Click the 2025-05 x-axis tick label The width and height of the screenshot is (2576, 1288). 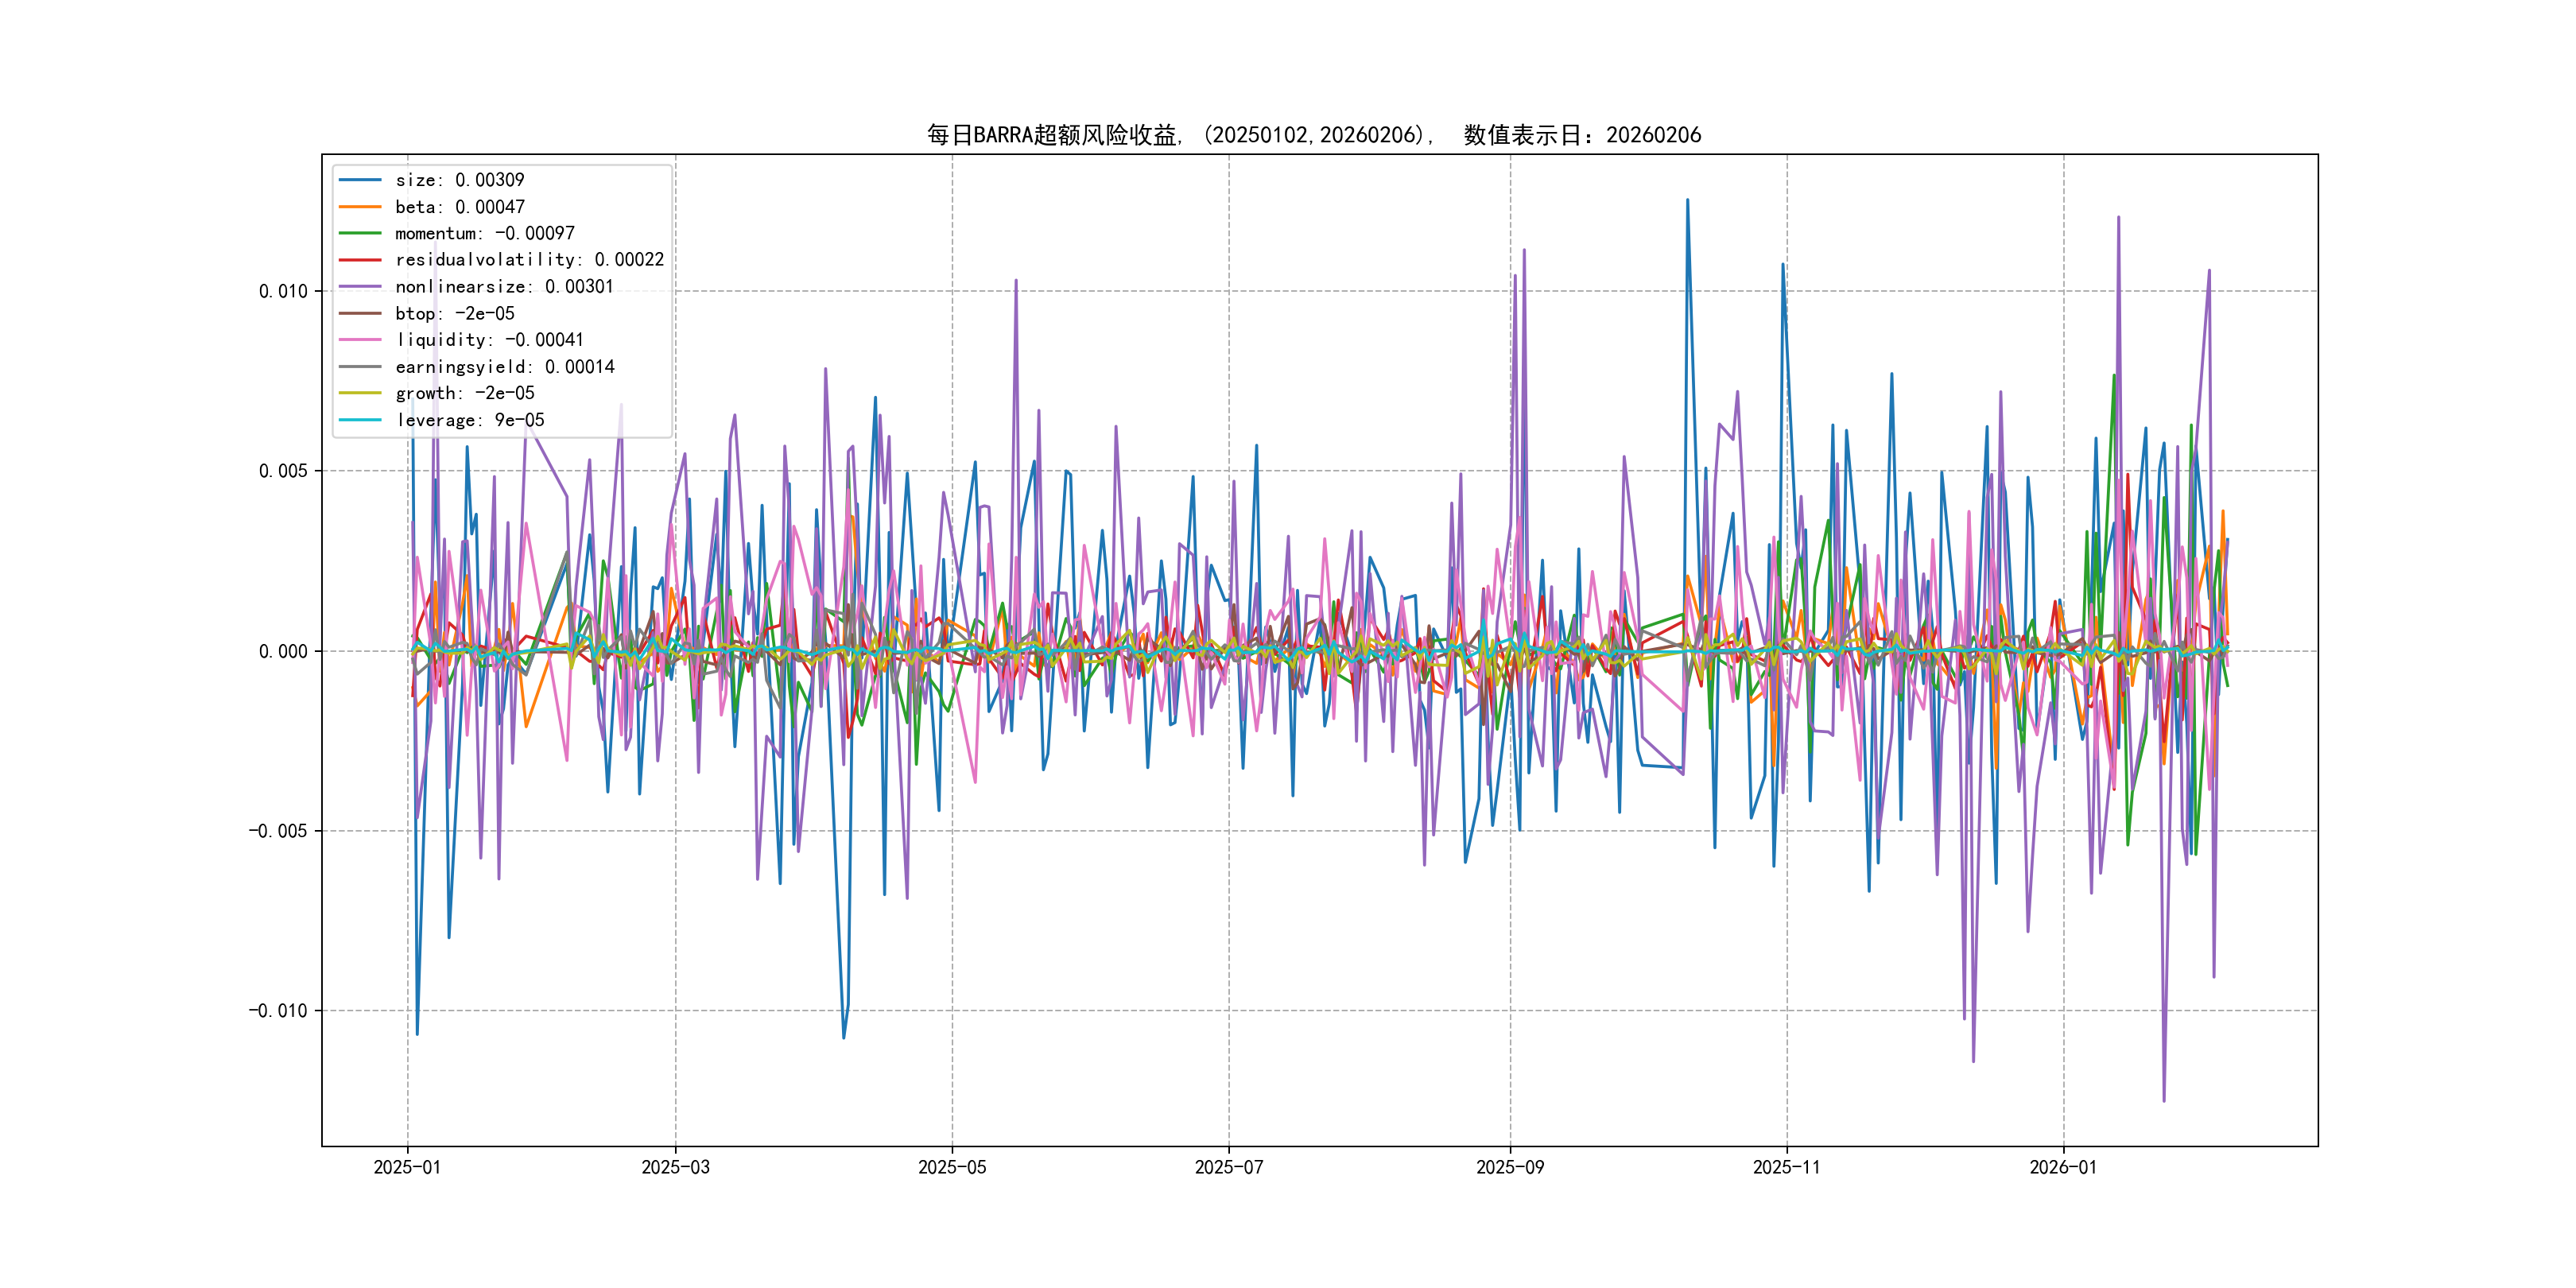click(x=952, y=1167)
